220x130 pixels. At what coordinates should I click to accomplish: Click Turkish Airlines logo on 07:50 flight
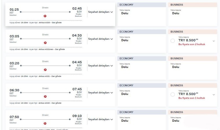45,123
